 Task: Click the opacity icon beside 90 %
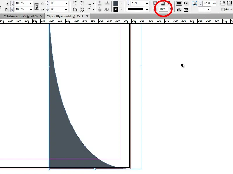155,10
